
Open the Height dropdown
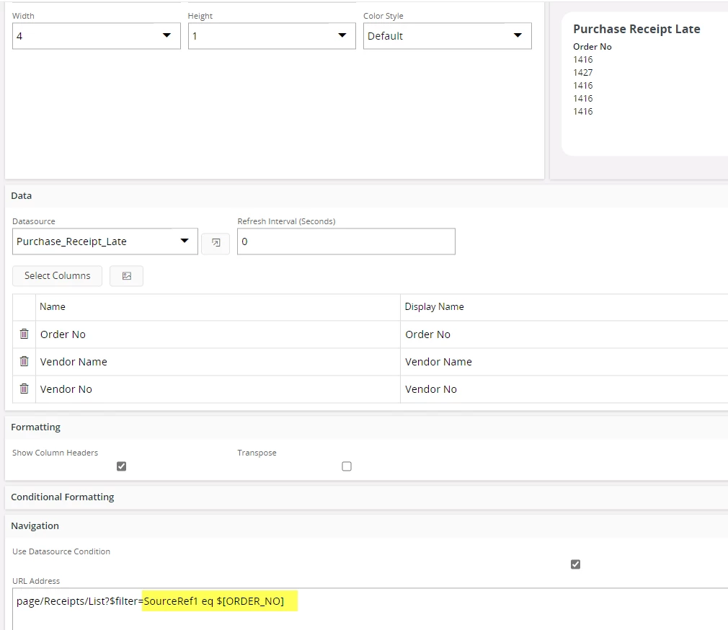(342, 35)
